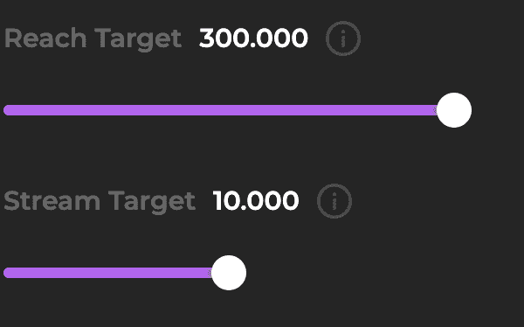Open the Reach Target info icon
This screenshot has height=327, width=524.
click(x=343, y=38)
